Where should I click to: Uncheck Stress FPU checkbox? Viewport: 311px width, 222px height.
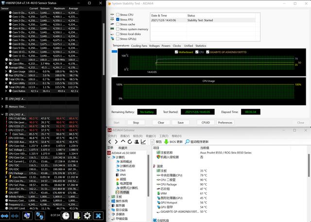coord(118,19)
